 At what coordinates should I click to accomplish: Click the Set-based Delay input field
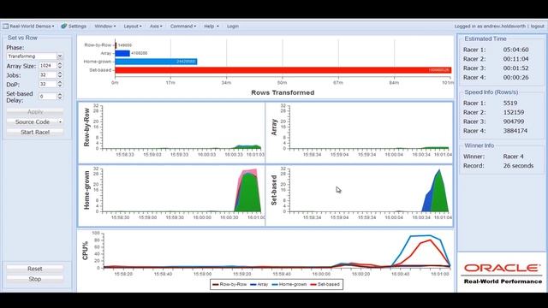48,97
